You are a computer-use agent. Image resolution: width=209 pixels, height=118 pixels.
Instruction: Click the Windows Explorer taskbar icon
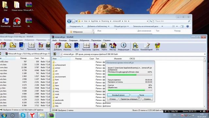[x=42, y=115]
